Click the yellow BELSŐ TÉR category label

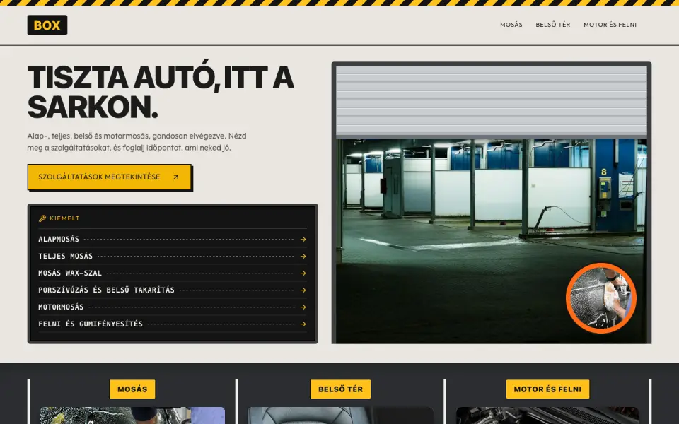(x=340, y=389)
